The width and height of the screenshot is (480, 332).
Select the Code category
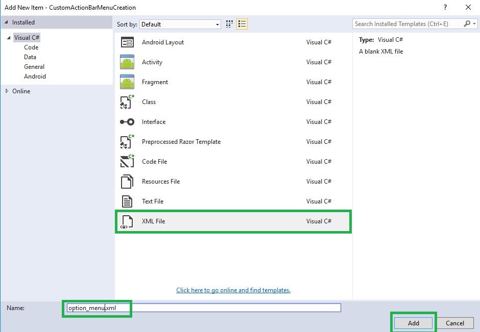tap(31, 47)
